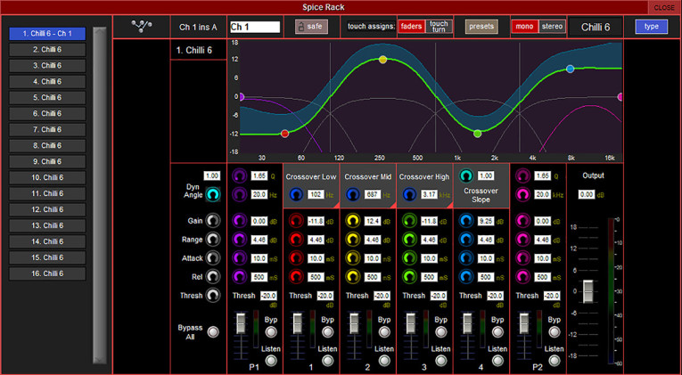Click the Crossover High frequency knob

coord(409,195)
